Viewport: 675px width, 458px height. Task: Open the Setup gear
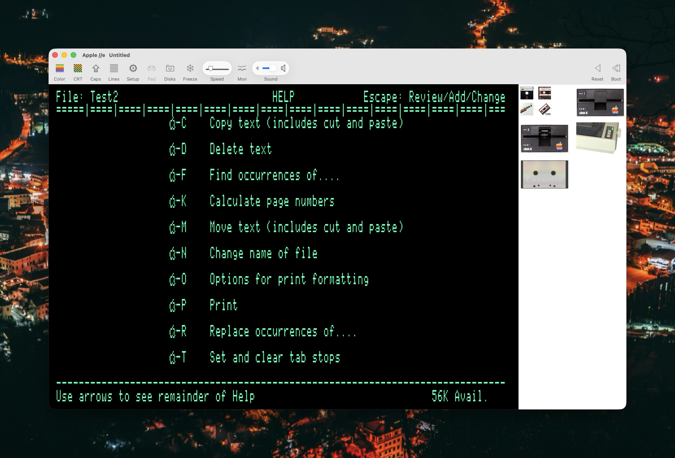[133, 68]
